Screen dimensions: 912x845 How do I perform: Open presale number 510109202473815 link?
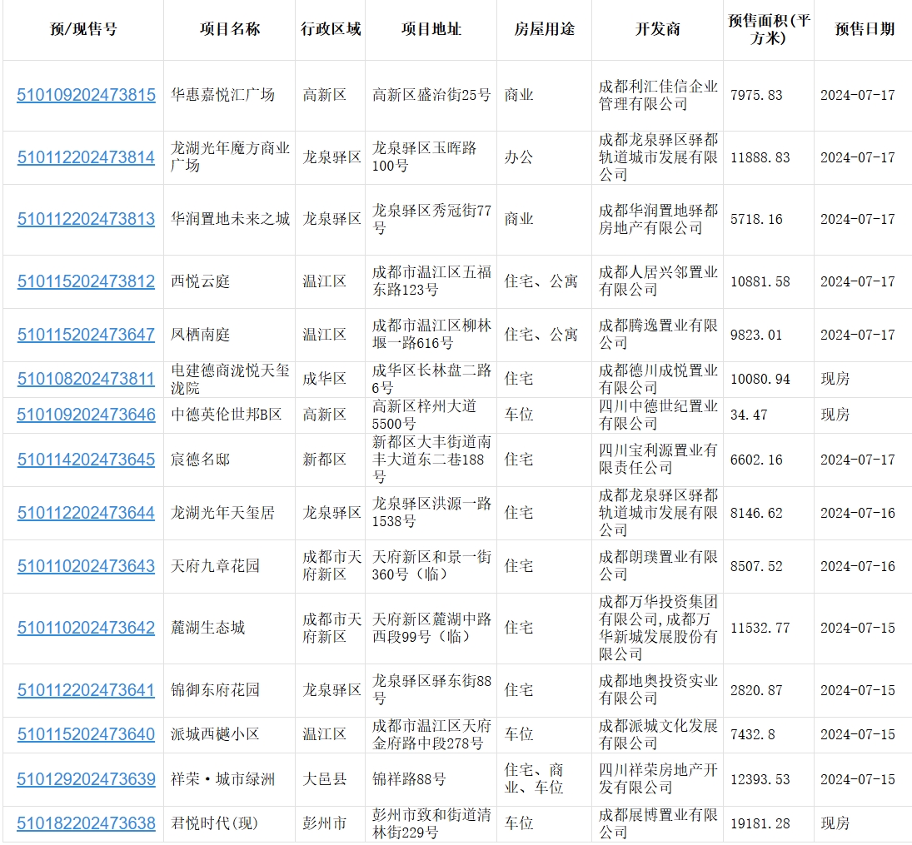click(x=86, y=95)
